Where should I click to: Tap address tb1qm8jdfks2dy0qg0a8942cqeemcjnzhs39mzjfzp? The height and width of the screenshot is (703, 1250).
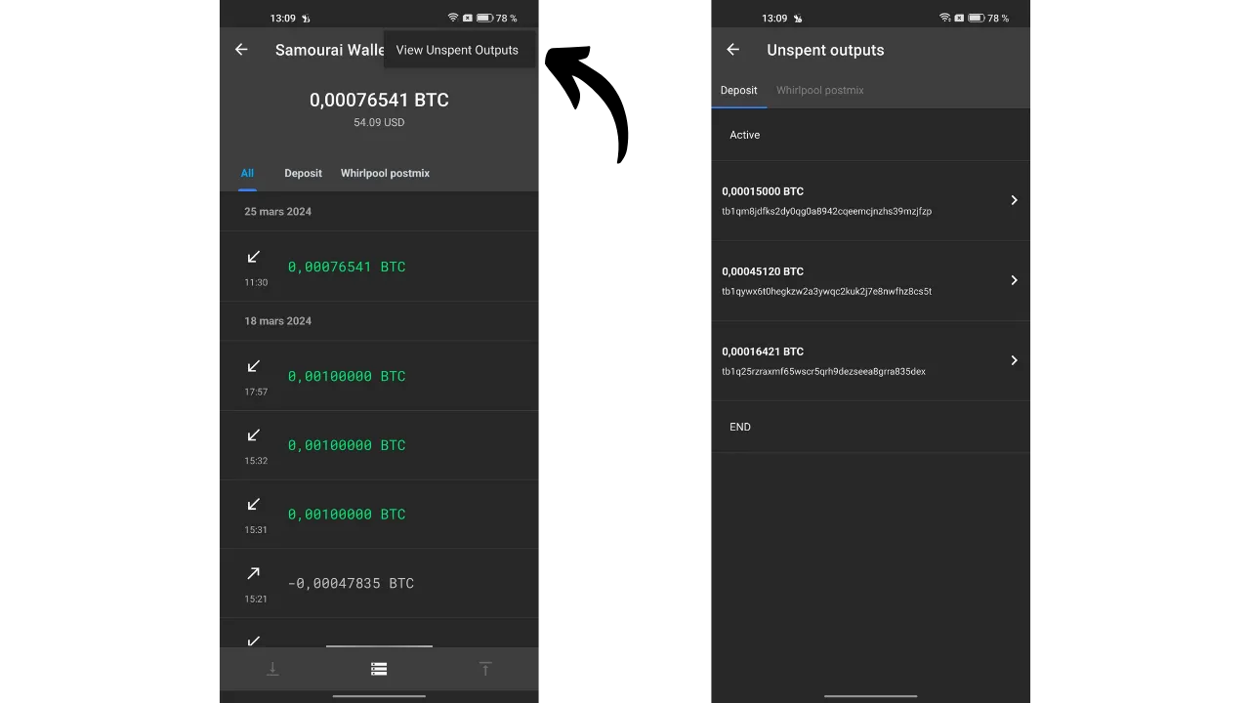coord(826,211)
